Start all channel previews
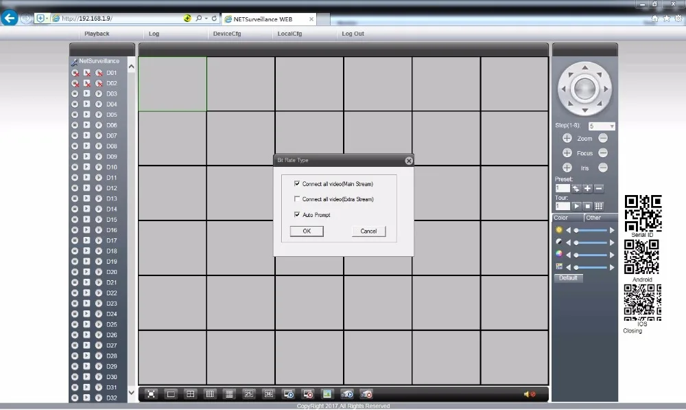This screenshot has height=410, width=686. tap(288, 394)
